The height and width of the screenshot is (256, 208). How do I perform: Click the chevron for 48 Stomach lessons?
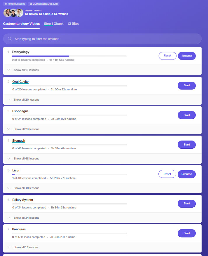point(8,159)
